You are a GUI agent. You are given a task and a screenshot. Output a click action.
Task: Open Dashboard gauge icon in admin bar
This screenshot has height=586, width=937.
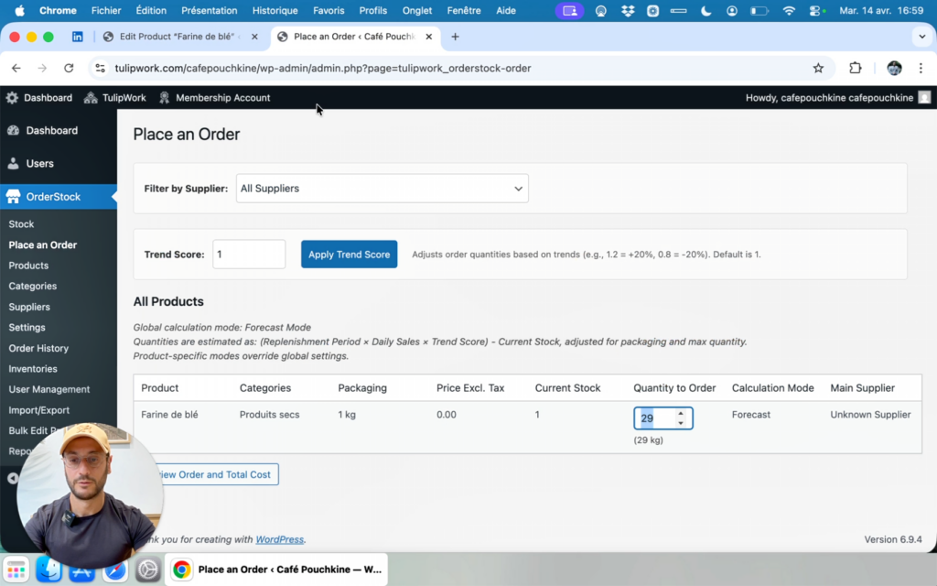12,98
